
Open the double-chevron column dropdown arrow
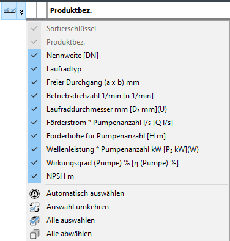(21, 12)
